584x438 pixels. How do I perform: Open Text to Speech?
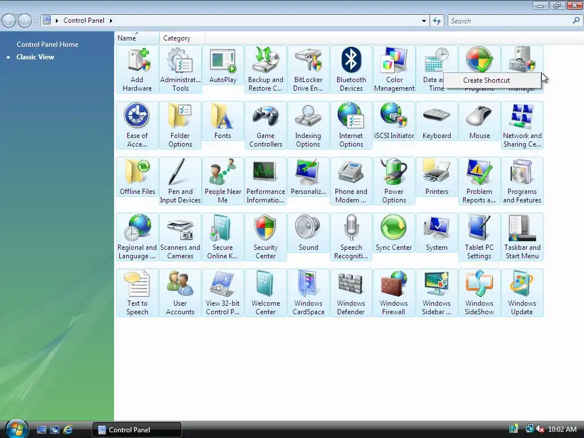click(x=137, y=293)
